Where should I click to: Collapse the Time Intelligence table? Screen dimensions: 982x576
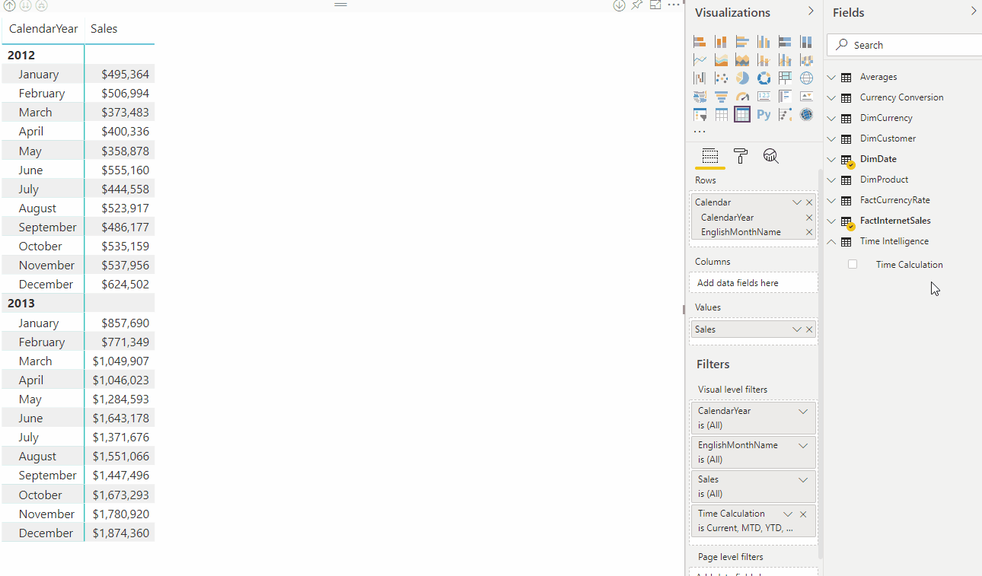click(831, 241)
